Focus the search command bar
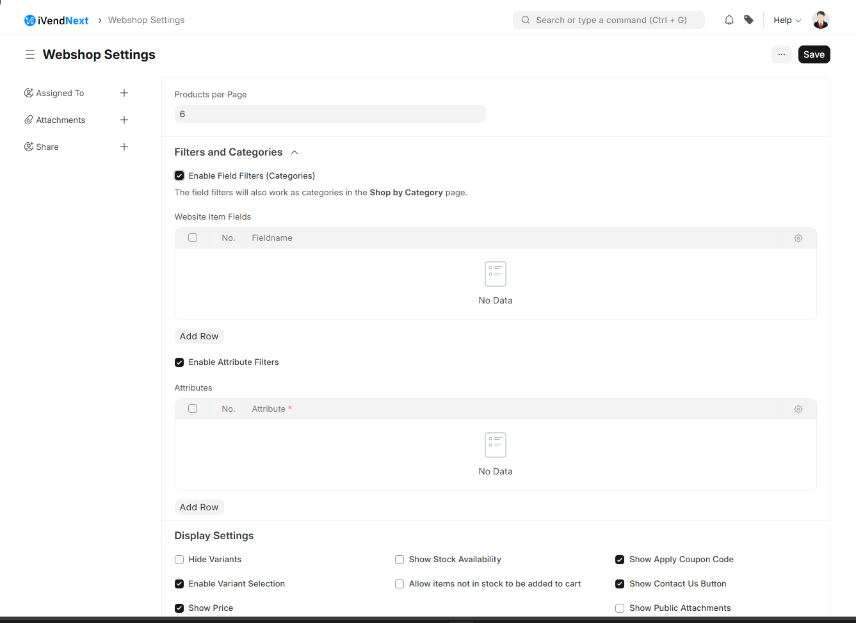Viewport: 856px width, 623px height. coord(608,20)
